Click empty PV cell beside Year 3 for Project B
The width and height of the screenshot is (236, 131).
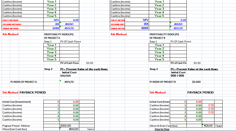click(x=178, y=52)
